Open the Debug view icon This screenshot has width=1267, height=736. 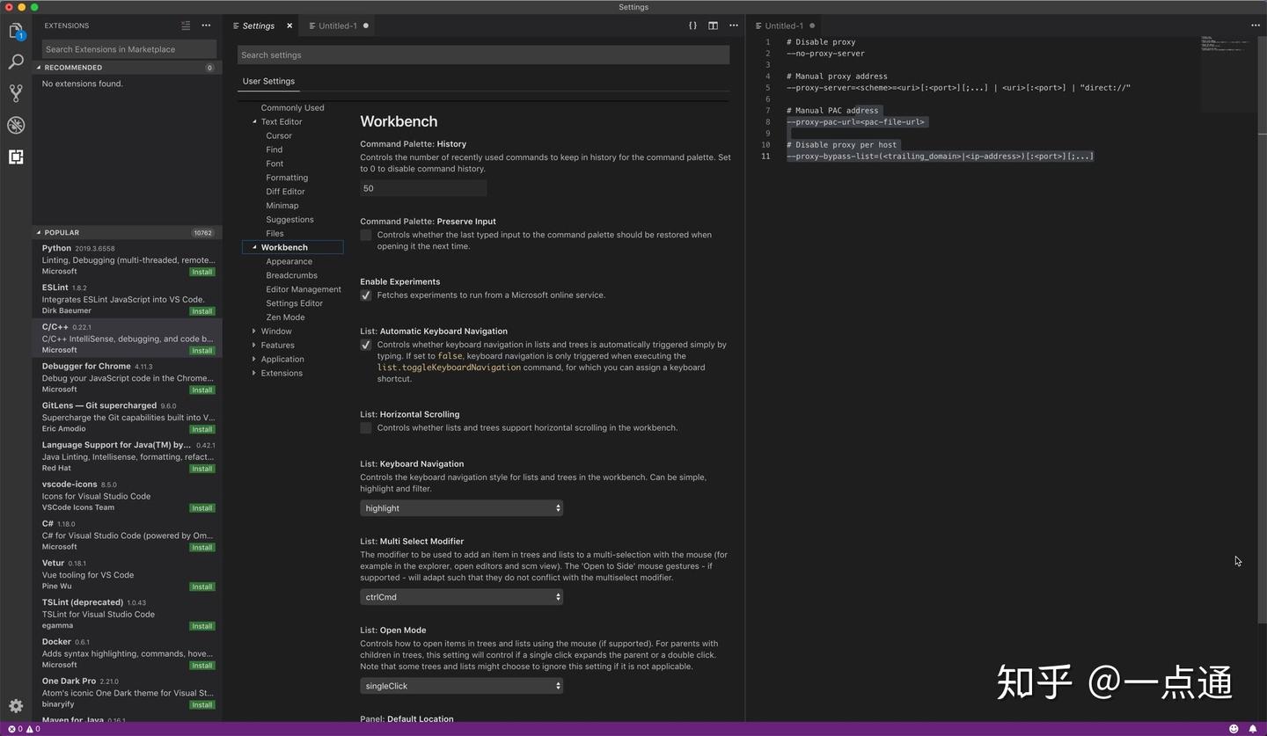[16, 125]
